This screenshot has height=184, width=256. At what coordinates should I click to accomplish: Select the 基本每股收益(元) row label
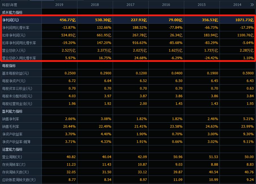click(16, 73)
